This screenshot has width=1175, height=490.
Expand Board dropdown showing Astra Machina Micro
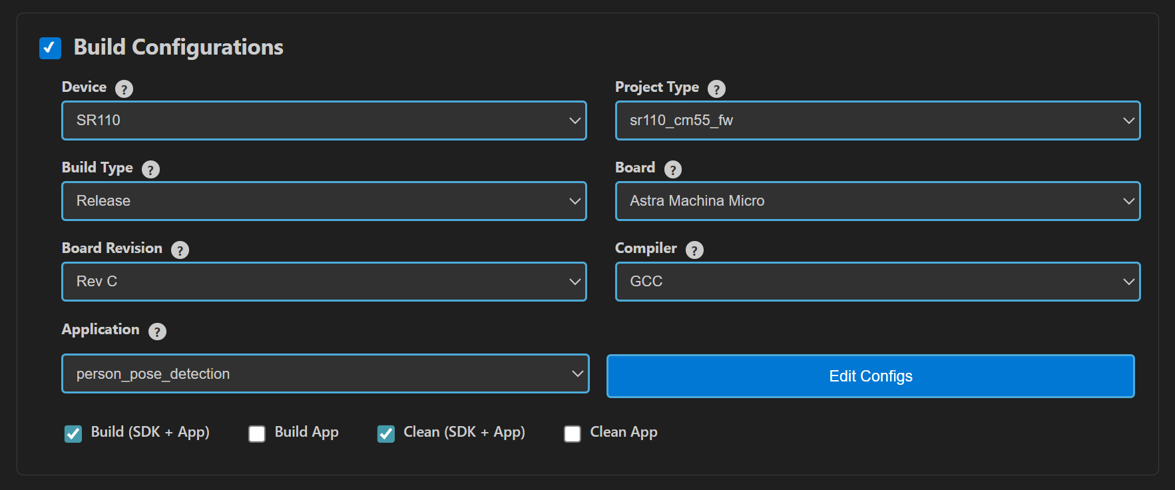877,201
